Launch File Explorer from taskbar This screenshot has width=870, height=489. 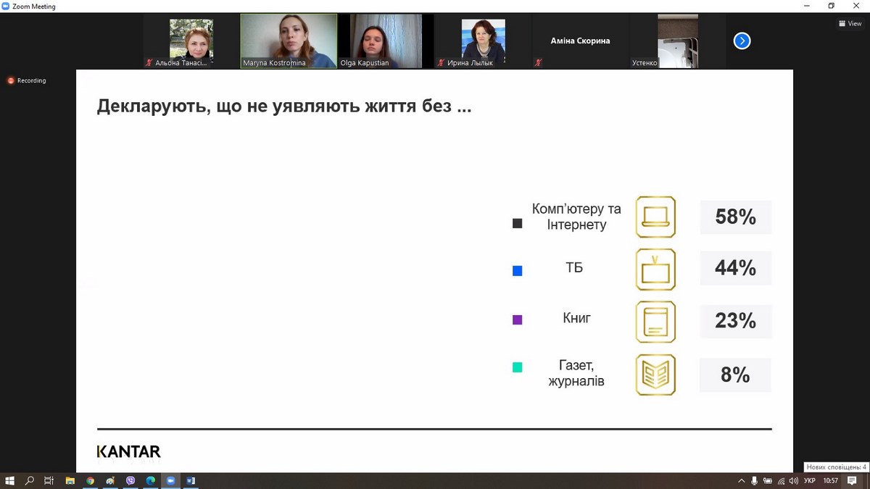click(x=70, y=480)
